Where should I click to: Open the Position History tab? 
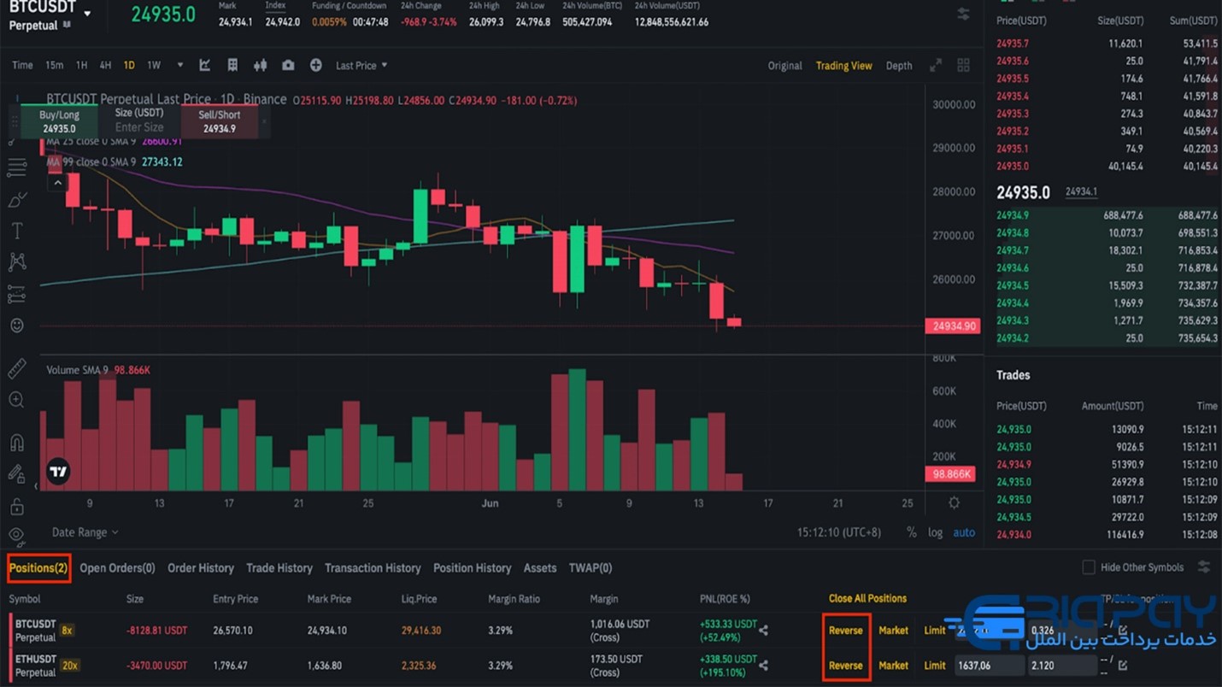coord(472,568)
